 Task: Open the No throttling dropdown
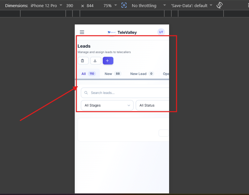pyautogui.click(x=149, y=6)
